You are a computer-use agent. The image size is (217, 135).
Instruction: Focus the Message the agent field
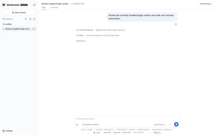[x=127, y=119]
